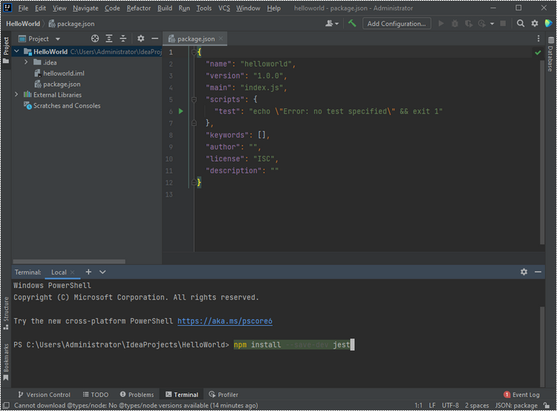The width and height of the screenshot is (557, 411).
Task: Click Expand All icon in Project panel
Action: (x=109, y=39)
